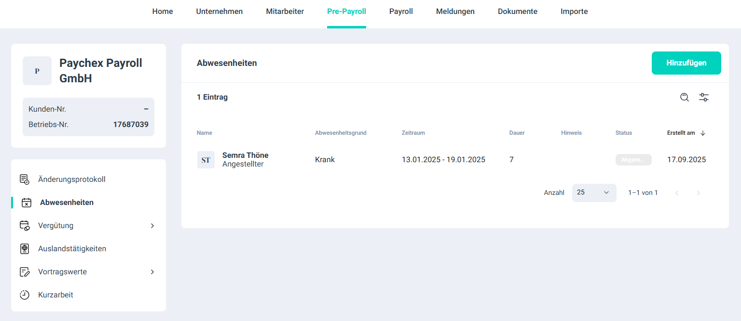
Task: Go to next page arrow
Action: pyautogui.click(x=698, y=193)
